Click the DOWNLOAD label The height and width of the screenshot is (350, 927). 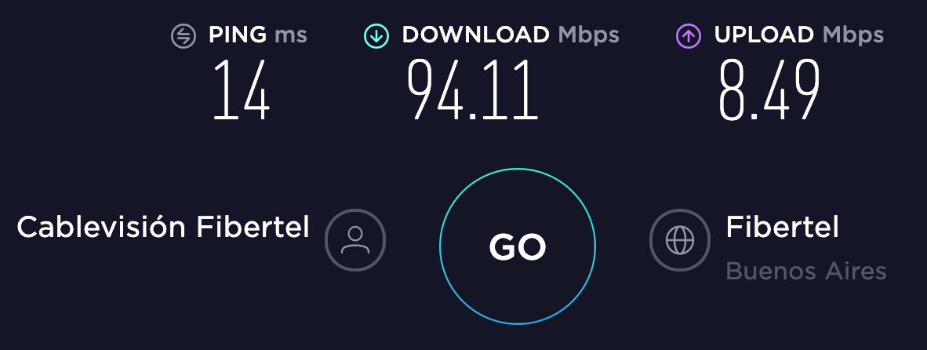coord(476,35)
